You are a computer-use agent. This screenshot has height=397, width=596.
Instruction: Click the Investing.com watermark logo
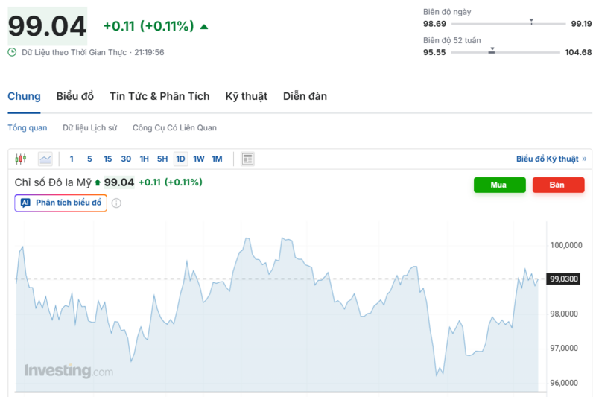coord(69,371)
